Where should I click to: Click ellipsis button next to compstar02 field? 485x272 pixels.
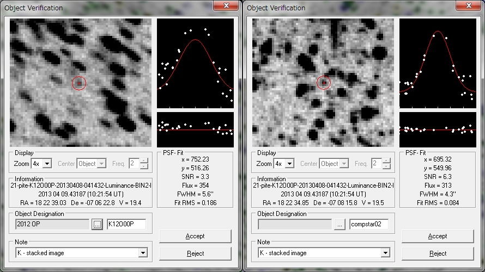coord(339,224)
